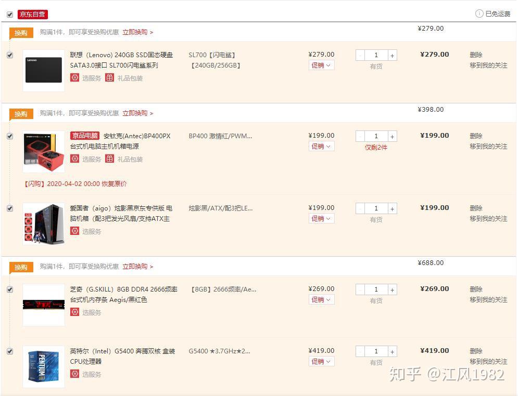Open 促销 dropdown for Intel G5400

point(321,361)
